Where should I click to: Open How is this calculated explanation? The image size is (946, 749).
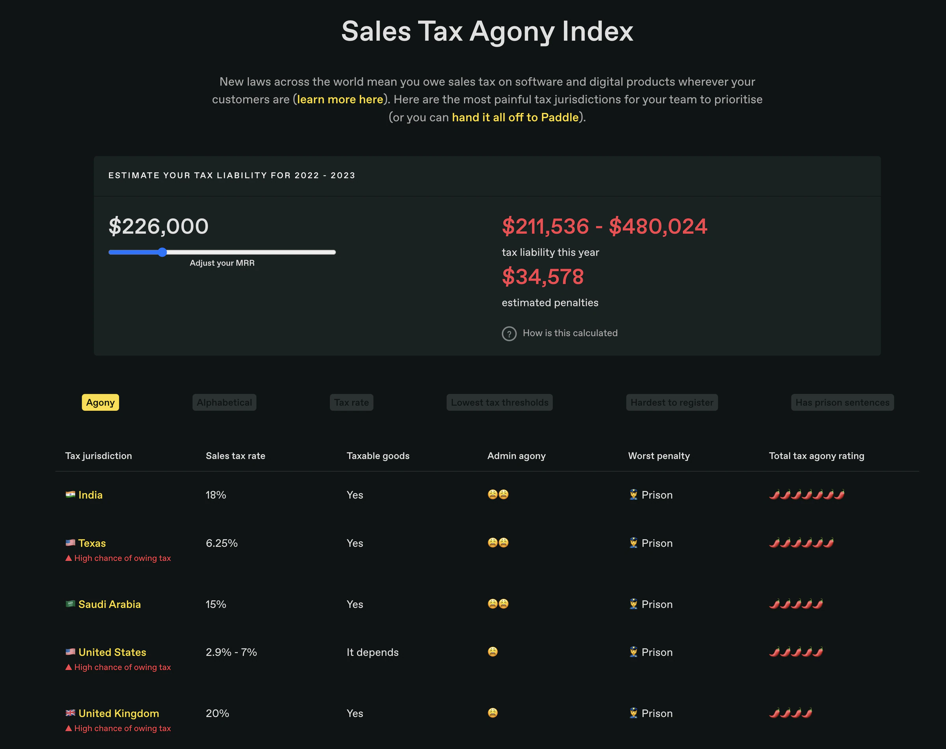click(x=570, y=333)
